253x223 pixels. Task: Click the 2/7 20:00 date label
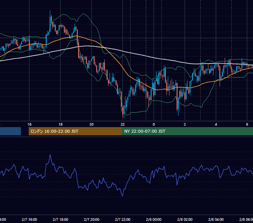(x=92, y=219)
